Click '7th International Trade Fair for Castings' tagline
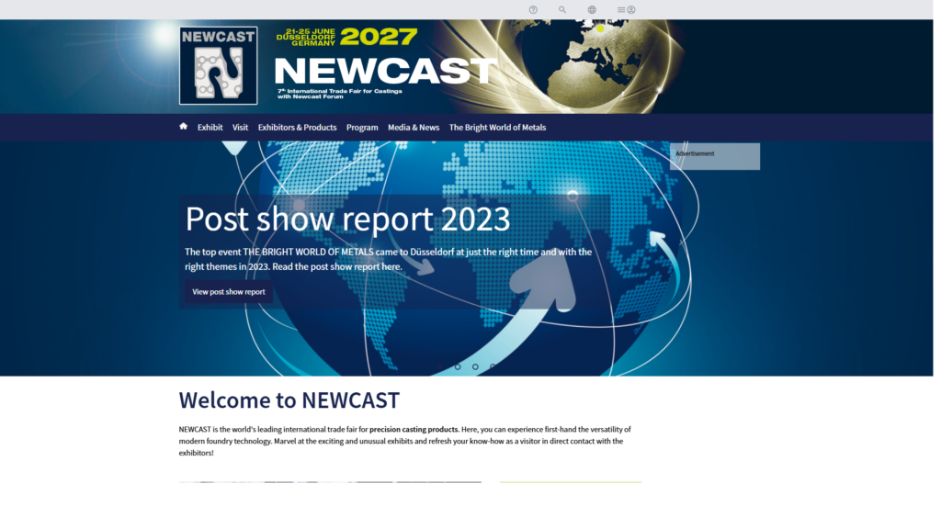941x529 pixels. [x=340, y=91]
